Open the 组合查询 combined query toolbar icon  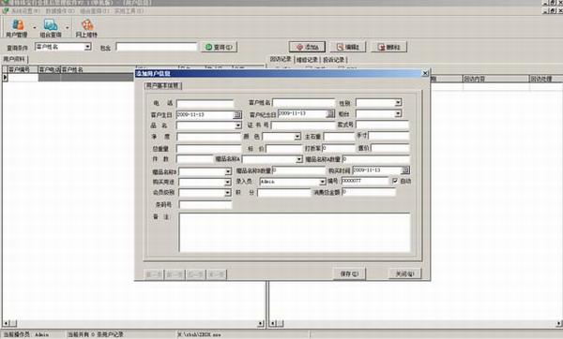(51, 28)
